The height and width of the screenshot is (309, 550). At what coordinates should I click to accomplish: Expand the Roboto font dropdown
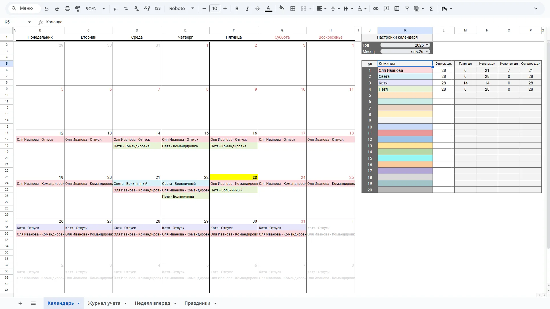(182, 9)
